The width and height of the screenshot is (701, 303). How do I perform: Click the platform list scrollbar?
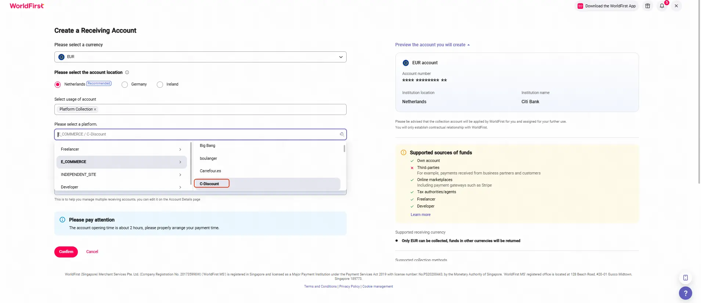click(344, 148)
